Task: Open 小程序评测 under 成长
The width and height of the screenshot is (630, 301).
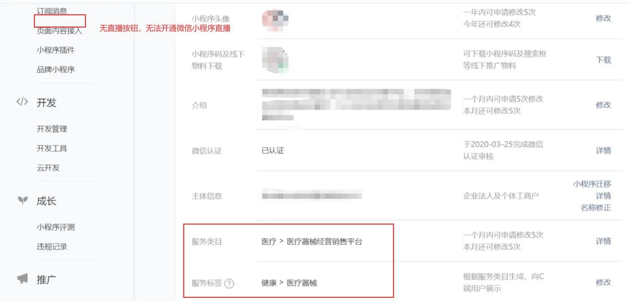Action: point(56,227)
